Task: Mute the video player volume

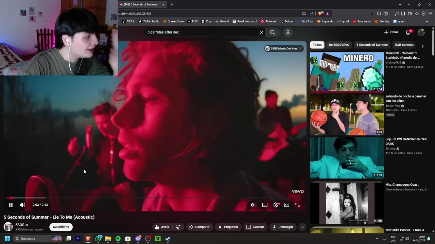Action: tap(22, 205)
